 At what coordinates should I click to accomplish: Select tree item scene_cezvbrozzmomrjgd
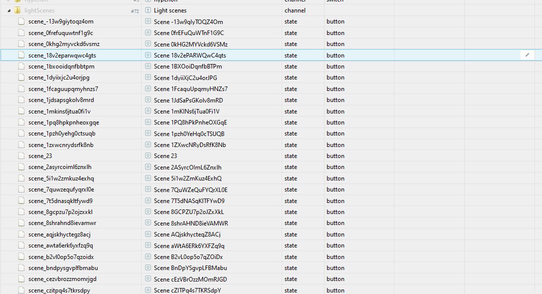(x=62, y=279)
